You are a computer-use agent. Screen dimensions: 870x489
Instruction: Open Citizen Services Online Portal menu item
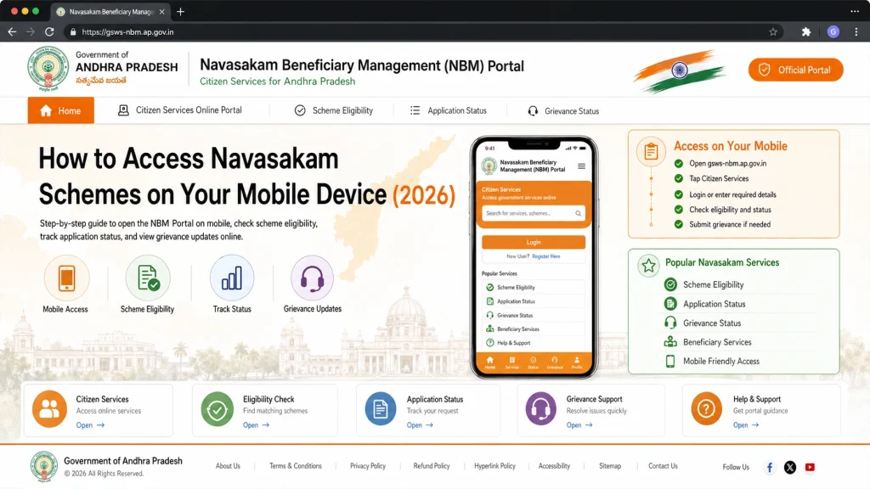180,110
